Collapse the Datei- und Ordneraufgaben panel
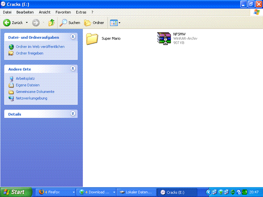263x197 pixels. point(73,37)
